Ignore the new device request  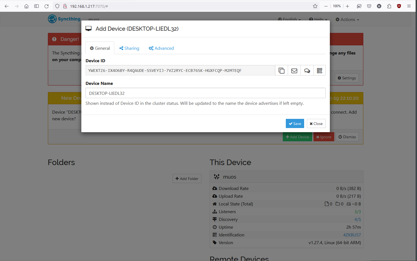click(324, 137)
